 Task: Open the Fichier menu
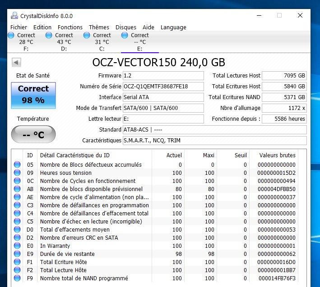coord(19,27)
